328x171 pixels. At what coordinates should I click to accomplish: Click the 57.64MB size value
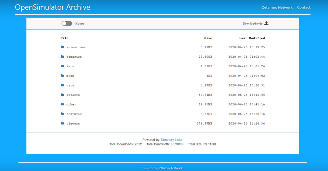pyautogui.click(x=205, y=95)
